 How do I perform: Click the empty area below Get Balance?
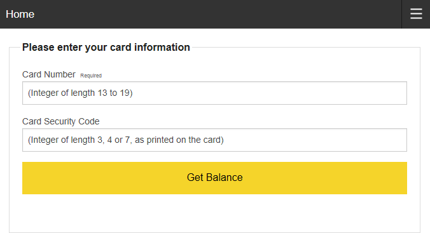[x=214, y=213]
